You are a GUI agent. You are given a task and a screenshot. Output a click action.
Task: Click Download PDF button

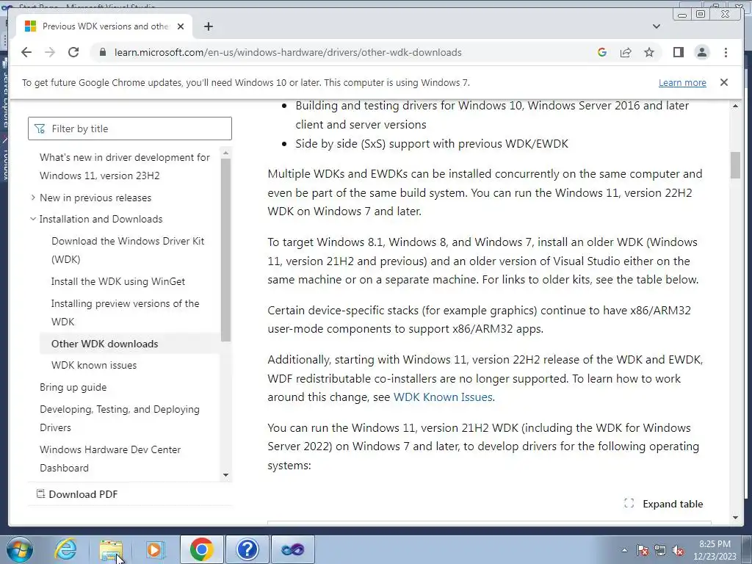pos(77,494)
